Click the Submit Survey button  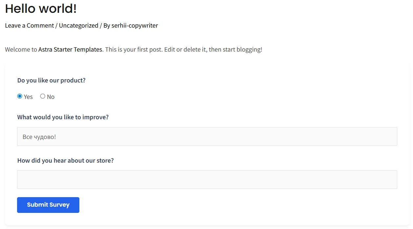[48, 205]
